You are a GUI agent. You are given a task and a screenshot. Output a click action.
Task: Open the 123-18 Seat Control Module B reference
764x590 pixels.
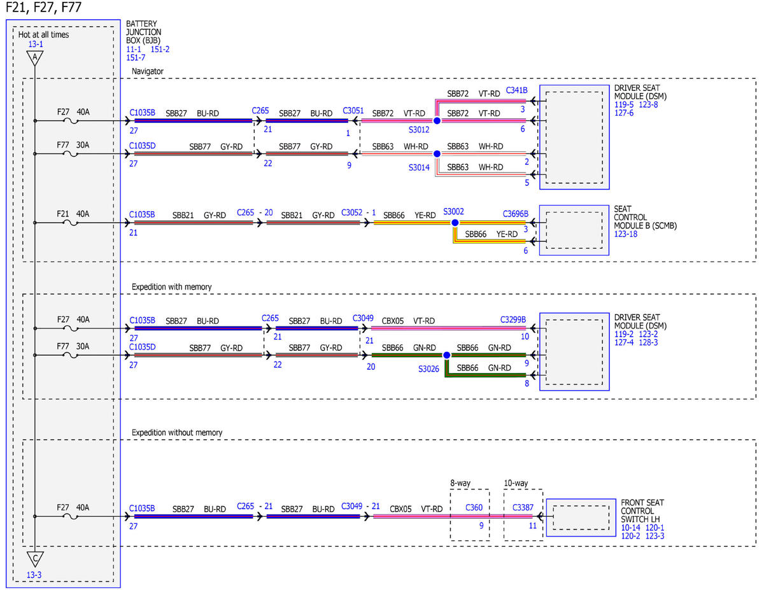coord(626,234)
